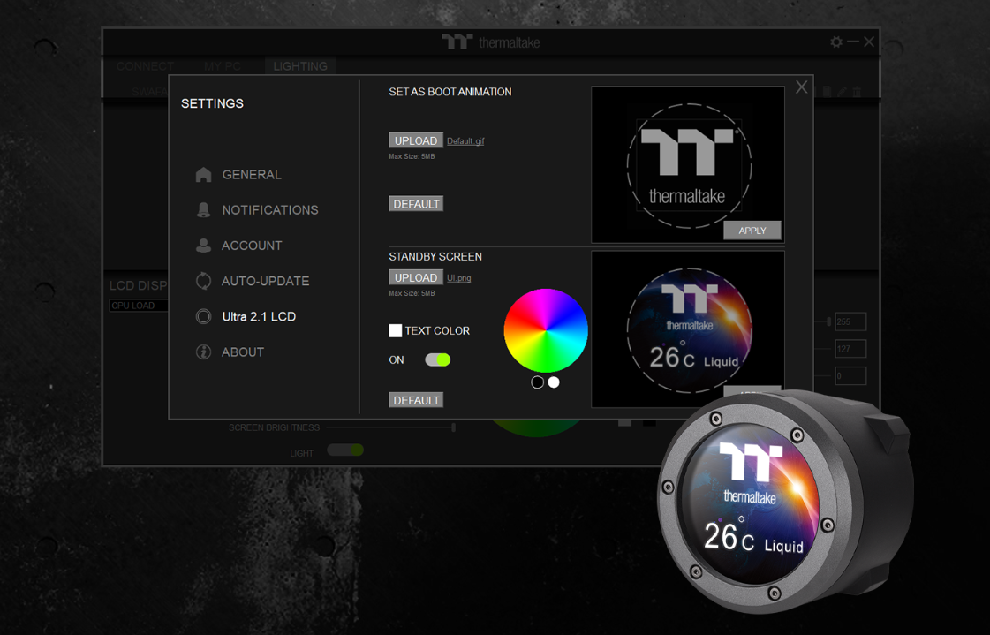Viewport: 990px width, 635px height.
Task: Open the GENERAL settings section
Action: (238, 174)
